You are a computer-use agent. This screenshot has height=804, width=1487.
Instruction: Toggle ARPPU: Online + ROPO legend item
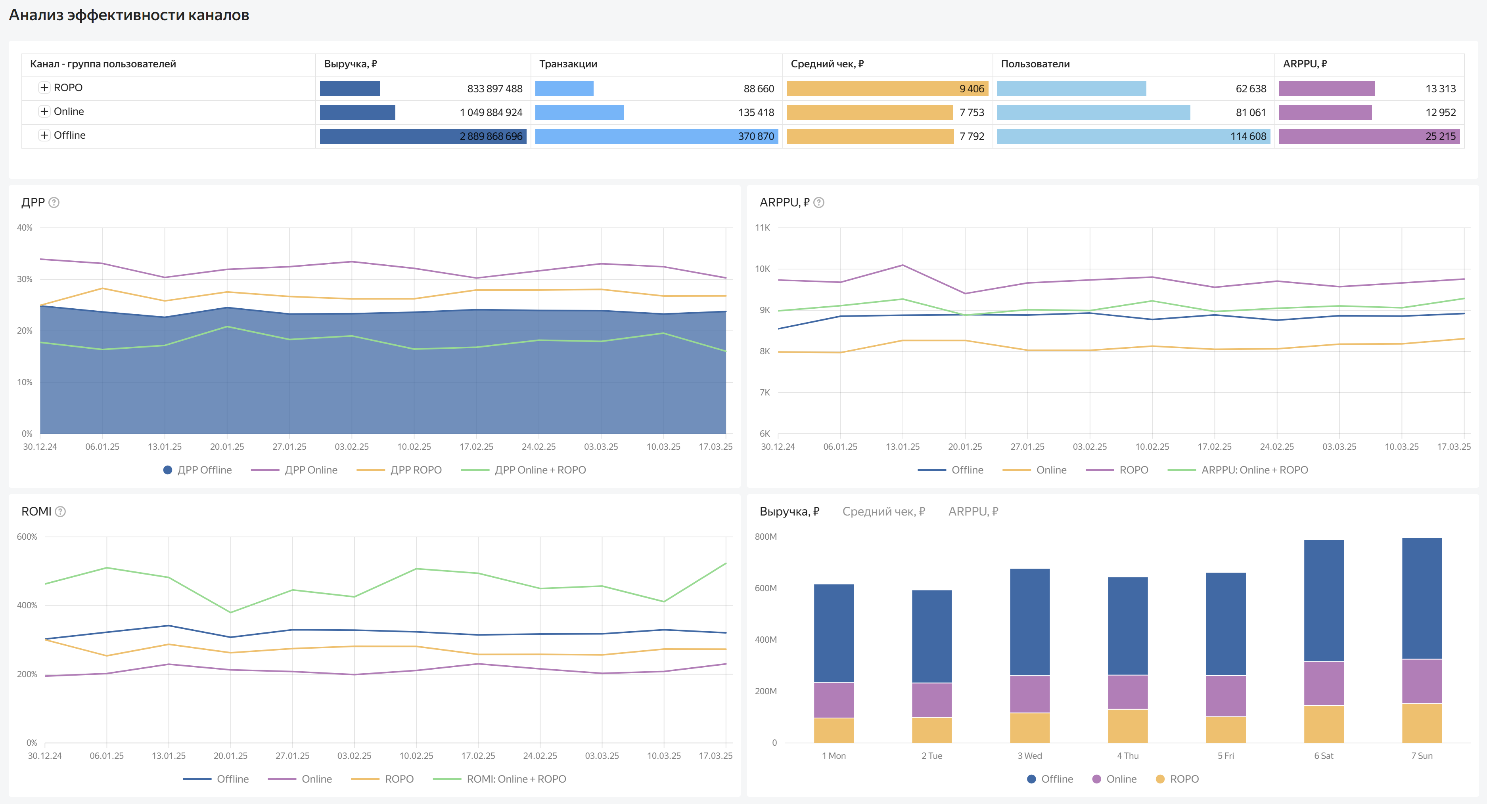tap(1238, 470)
